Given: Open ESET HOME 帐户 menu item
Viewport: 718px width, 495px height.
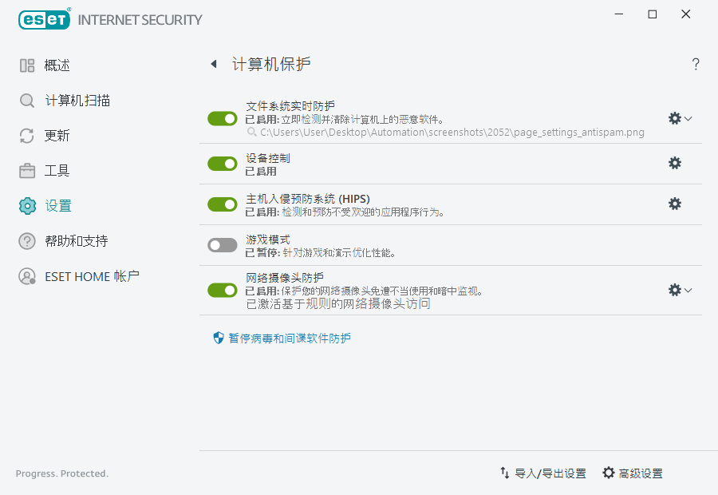Looking at the screenshot, I should pyautogui.click(x=92, y=276).
